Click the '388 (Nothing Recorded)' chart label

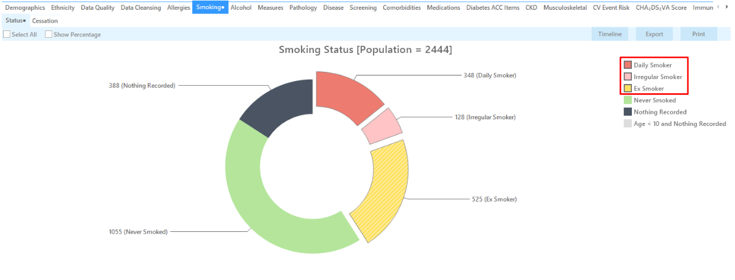(142, 86)
